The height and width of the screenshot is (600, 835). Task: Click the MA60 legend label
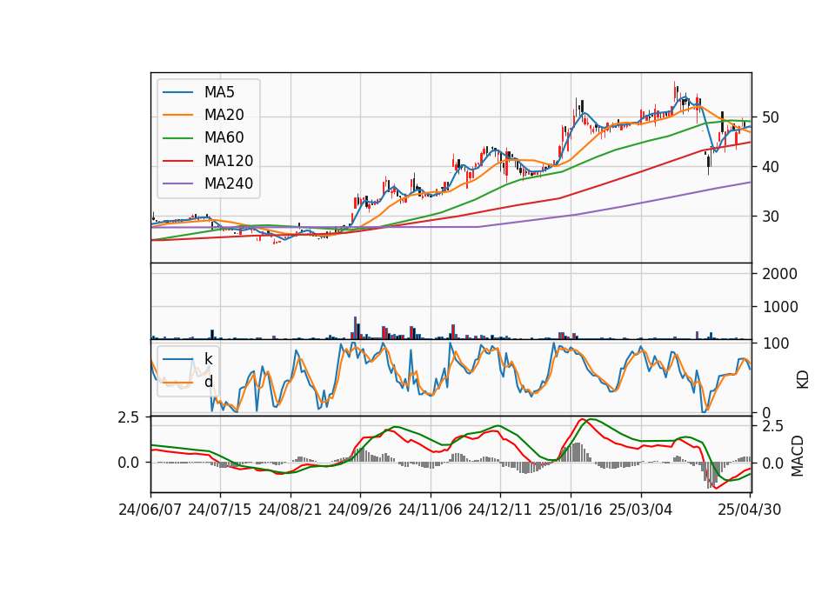[224, 137]
